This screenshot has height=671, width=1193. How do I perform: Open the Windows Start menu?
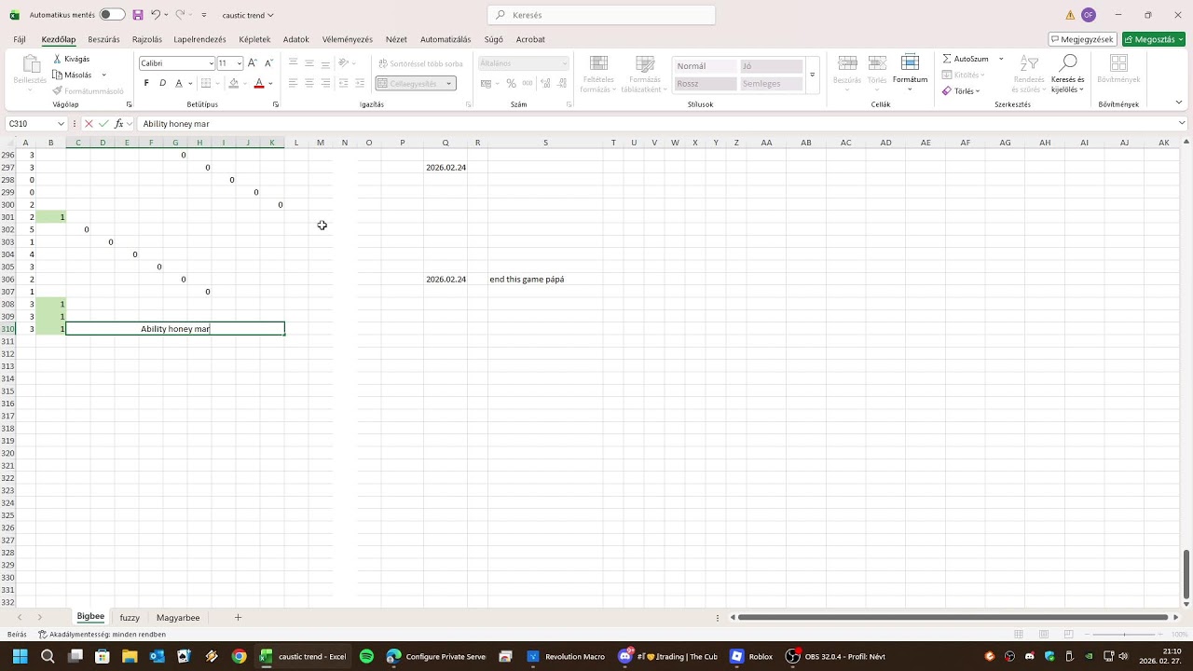[21, 656]
